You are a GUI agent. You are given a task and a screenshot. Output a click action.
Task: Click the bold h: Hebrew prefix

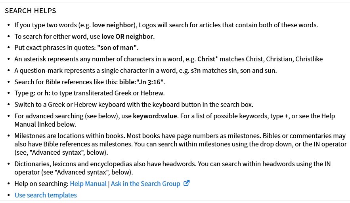tap(47, 93)
